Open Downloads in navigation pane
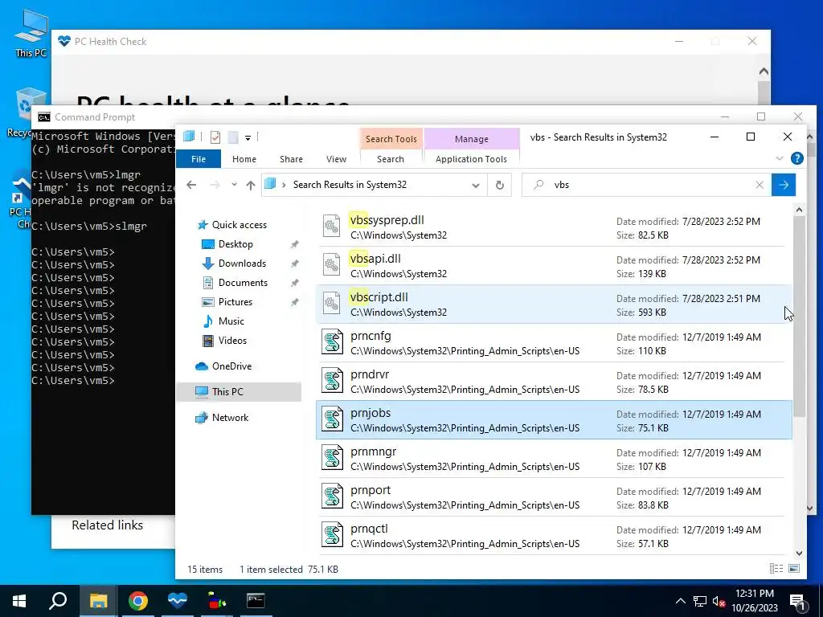 pos(242,264)
